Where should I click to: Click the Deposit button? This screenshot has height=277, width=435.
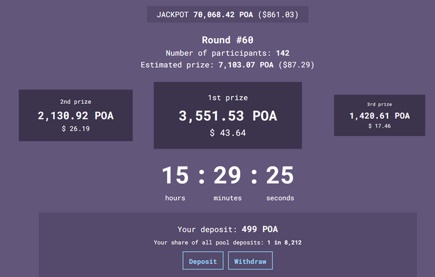tap(203, 261)
